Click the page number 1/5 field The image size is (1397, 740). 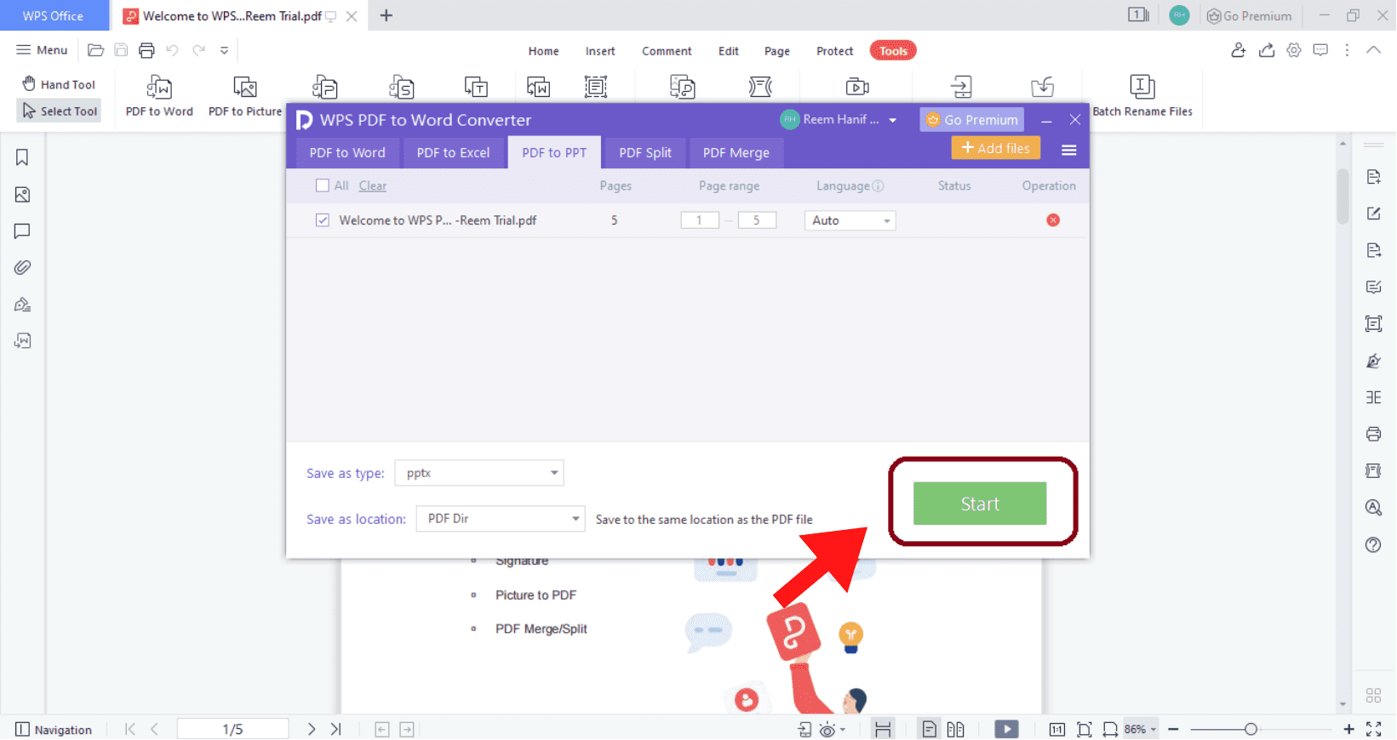pyautogui.click(x=232, y=729)
